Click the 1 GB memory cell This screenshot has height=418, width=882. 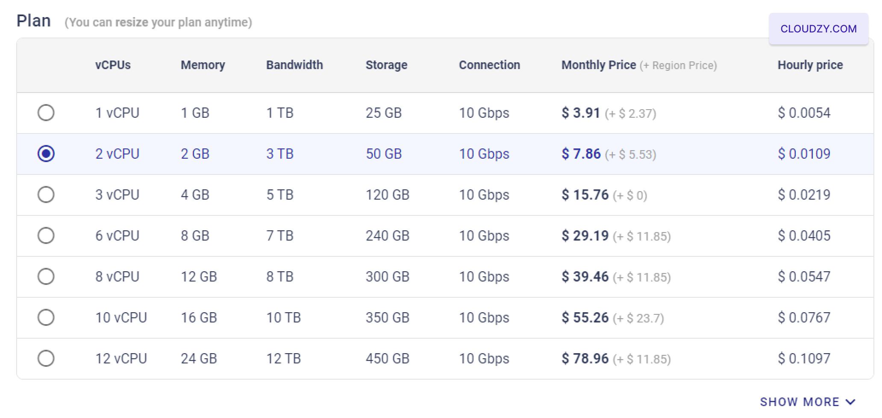[x=195, y=113]
